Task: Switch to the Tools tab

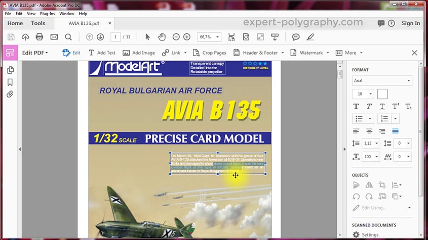Action: click(38, 23)
